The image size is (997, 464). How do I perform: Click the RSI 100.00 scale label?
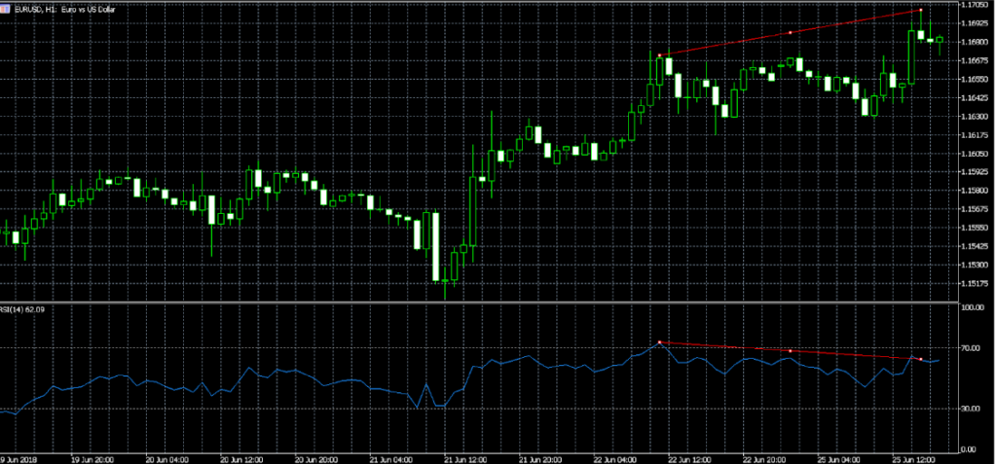coord(972,308)
